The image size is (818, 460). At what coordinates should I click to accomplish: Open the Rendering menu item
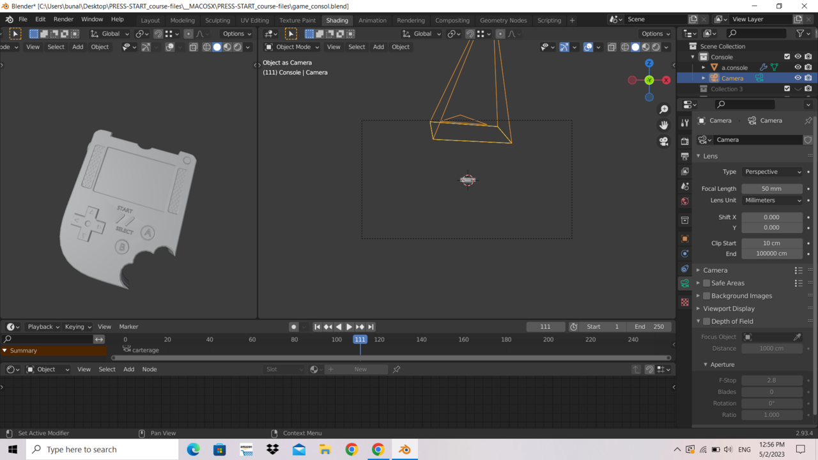coord(411,20)
